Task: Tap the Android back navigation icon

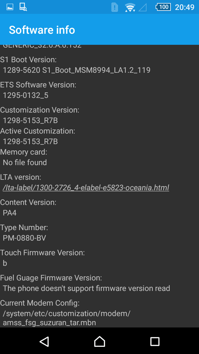Action: [x=45, y=341]
